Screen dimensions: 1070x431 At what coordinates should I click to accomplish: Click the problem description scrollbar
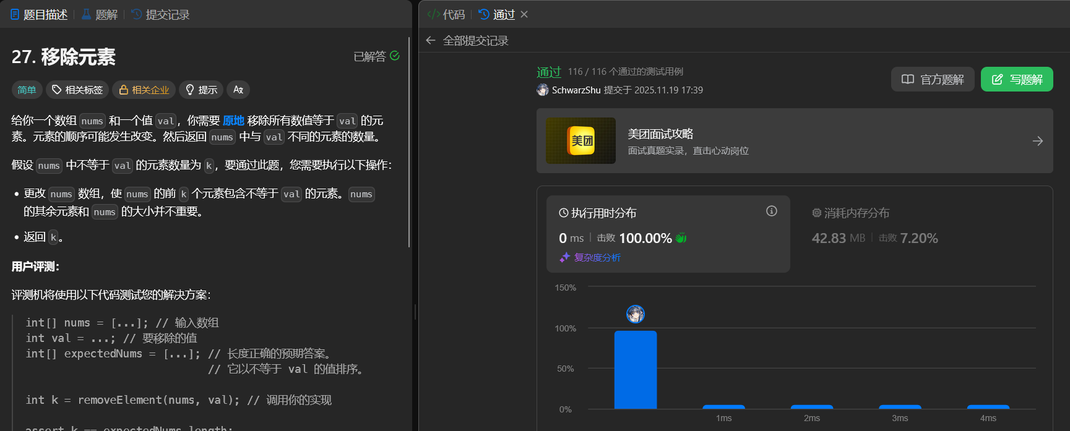pos(409,142)
